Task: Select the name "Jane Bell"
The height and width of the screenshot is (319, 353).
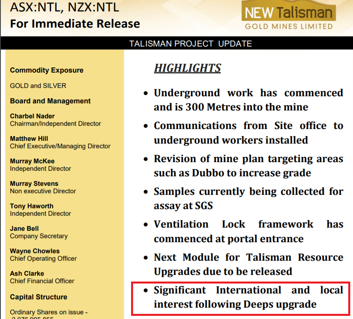Action: [24, 228]
